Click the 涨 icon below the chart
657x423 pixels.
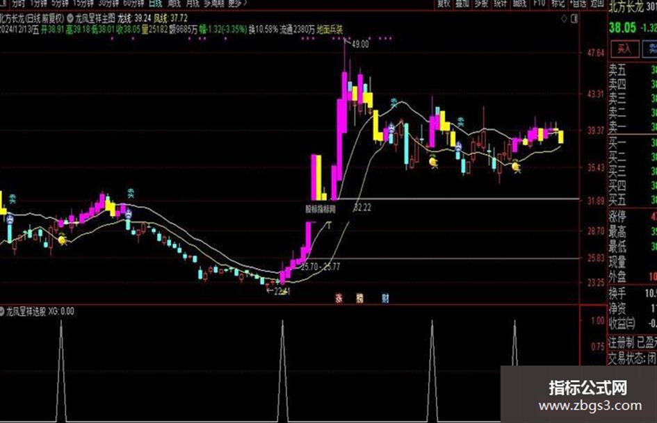[x=339, y=298]
